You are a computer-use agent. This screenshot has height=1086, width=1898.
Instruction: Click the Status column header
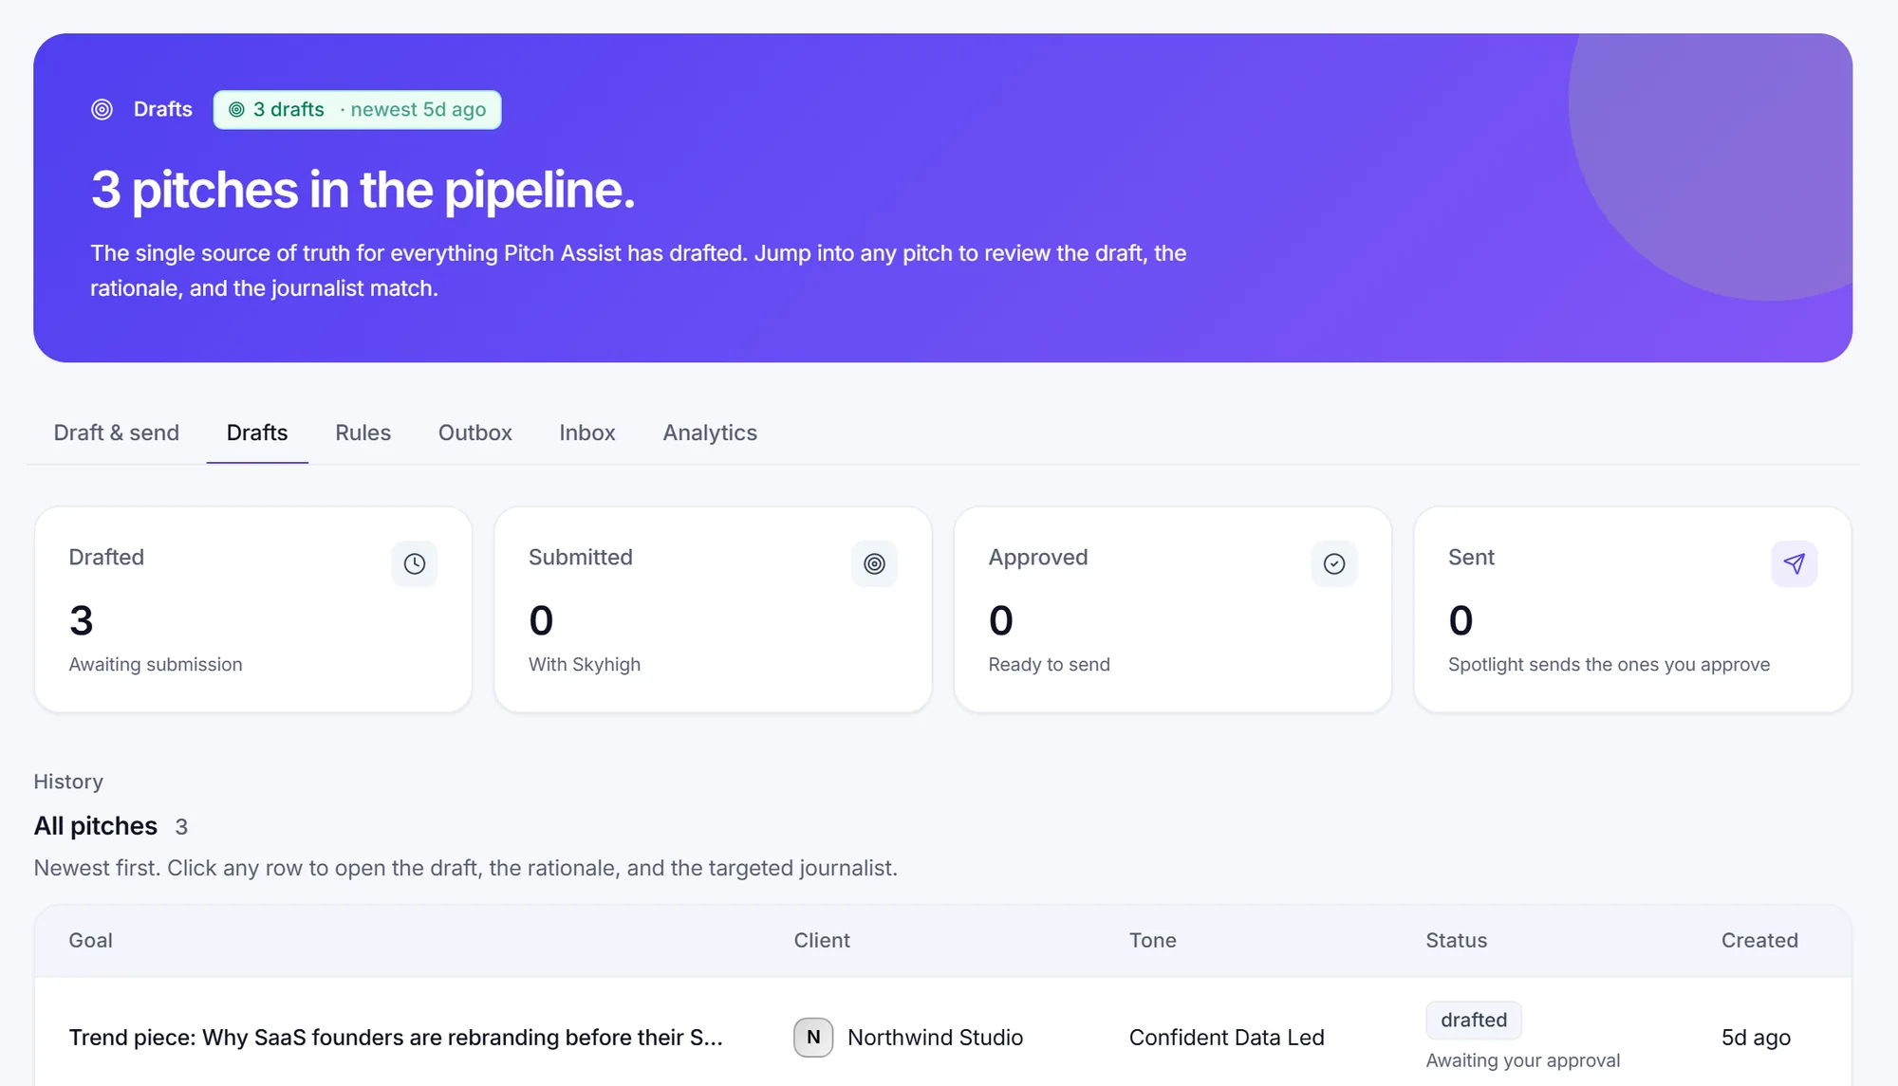click(1457, 940)
